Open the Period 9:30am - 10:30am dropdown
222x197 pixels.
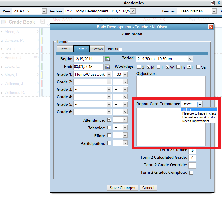click(165, 59)
